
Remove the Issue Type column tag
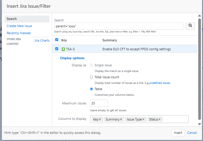143,119
